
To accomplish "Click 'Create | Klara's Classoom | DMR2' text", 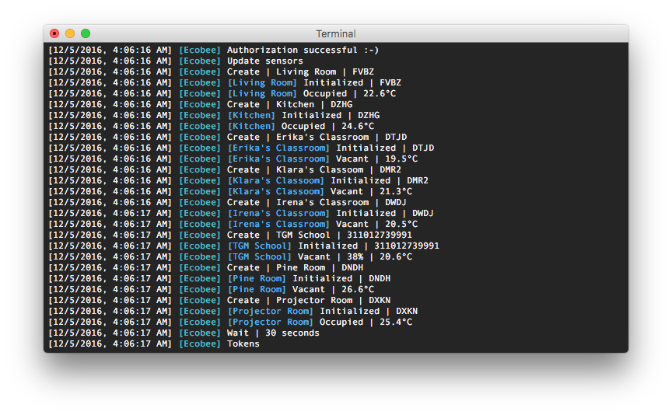I will 314,170.
